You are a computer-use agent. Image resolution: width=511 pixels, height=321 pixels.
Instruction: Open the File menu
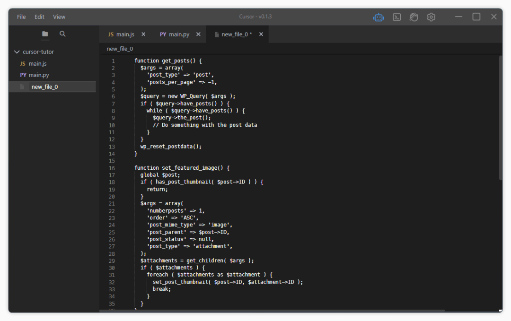pos(21,17)
